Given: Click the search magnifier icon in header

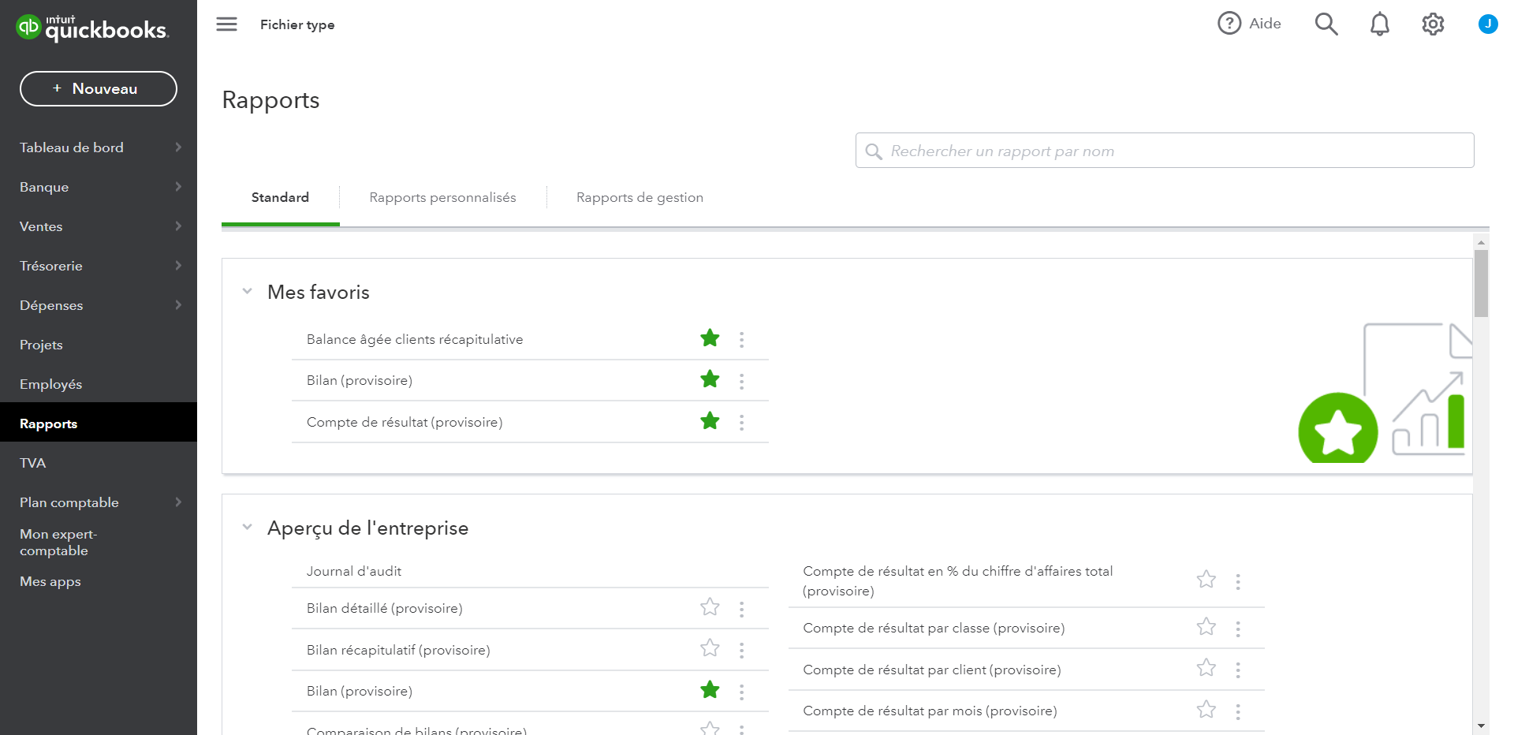Looking at the screenshot, I should tap(1326, 24).
